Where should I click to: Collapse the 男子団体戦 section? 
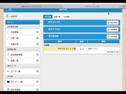tap(46, 37)
